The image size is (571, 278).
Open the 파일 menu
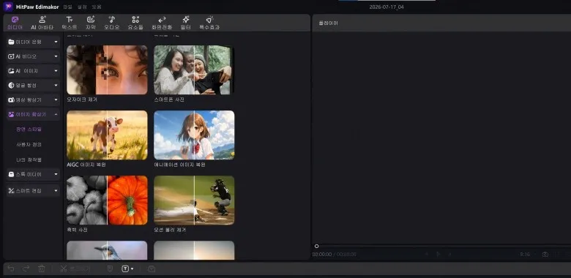[x=68, y=7]
